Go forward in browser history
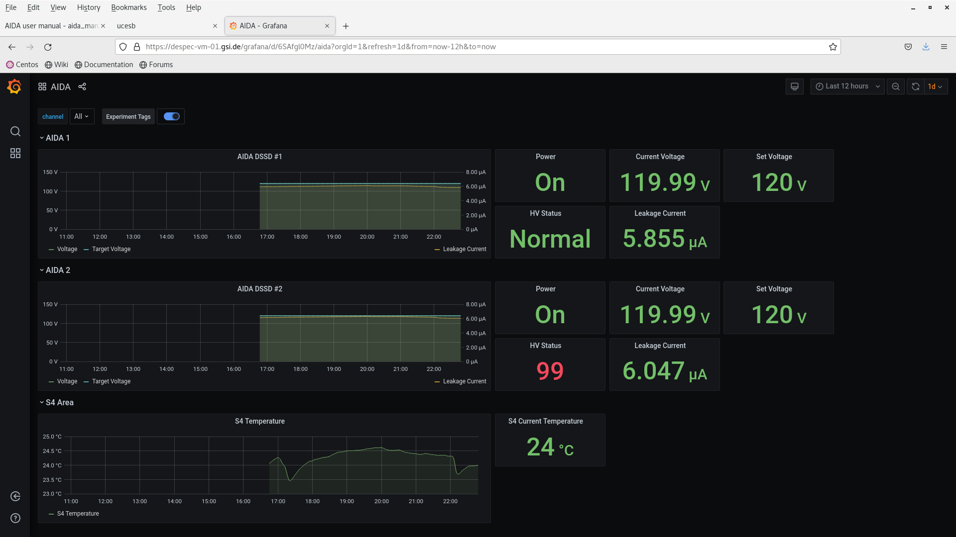 pyautogui.click(x=30, y=47)
